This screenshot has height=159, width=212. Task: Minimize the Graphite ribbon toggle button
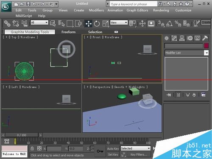(x=116, y=32)
